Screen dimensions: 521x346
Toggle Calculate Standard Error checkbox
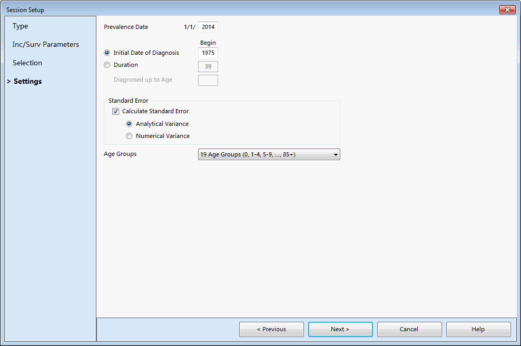click(x=116, y=112)
